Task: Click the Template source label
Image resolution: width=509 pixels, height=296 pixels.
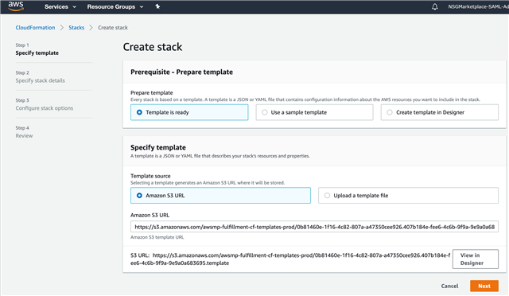Action: 150,176
